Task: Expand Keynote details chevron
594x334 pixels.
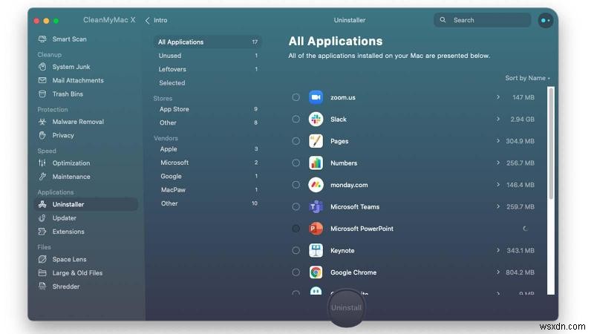Action: [497, 250]
